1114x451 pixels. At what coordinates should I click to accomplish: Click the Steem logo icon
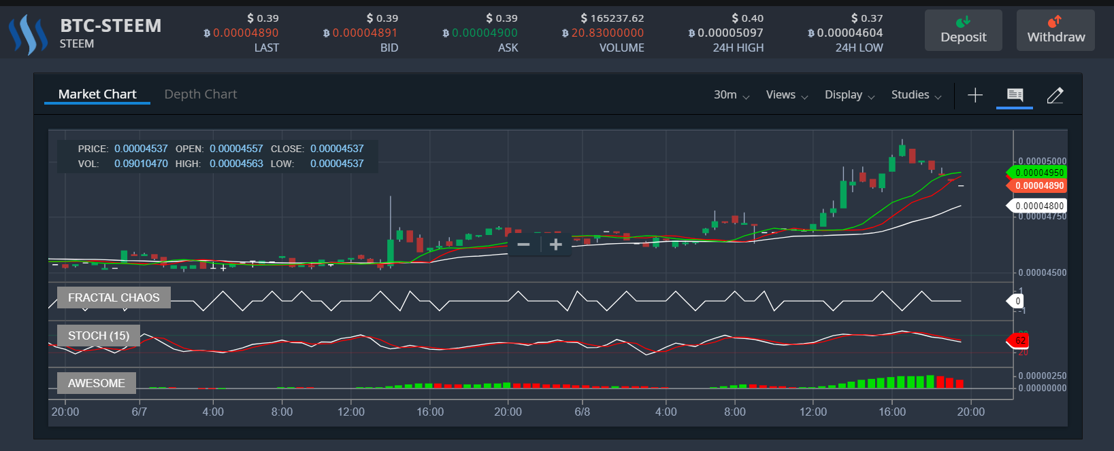point(28,35)
